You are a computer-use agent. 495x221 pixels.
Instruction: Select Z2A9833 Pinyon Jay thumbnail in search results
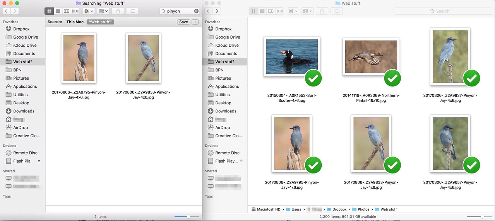click(x=143, y=58)
